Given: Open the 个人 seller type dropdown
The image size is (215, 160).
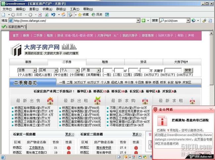Looking at the screenshot, I should 70,70.
